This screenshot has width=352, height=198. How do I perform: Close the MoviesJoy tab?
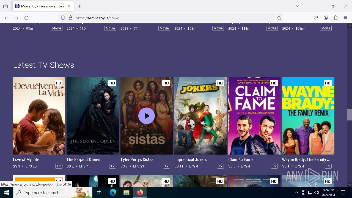pyautogui.click(x=69, y=6)
